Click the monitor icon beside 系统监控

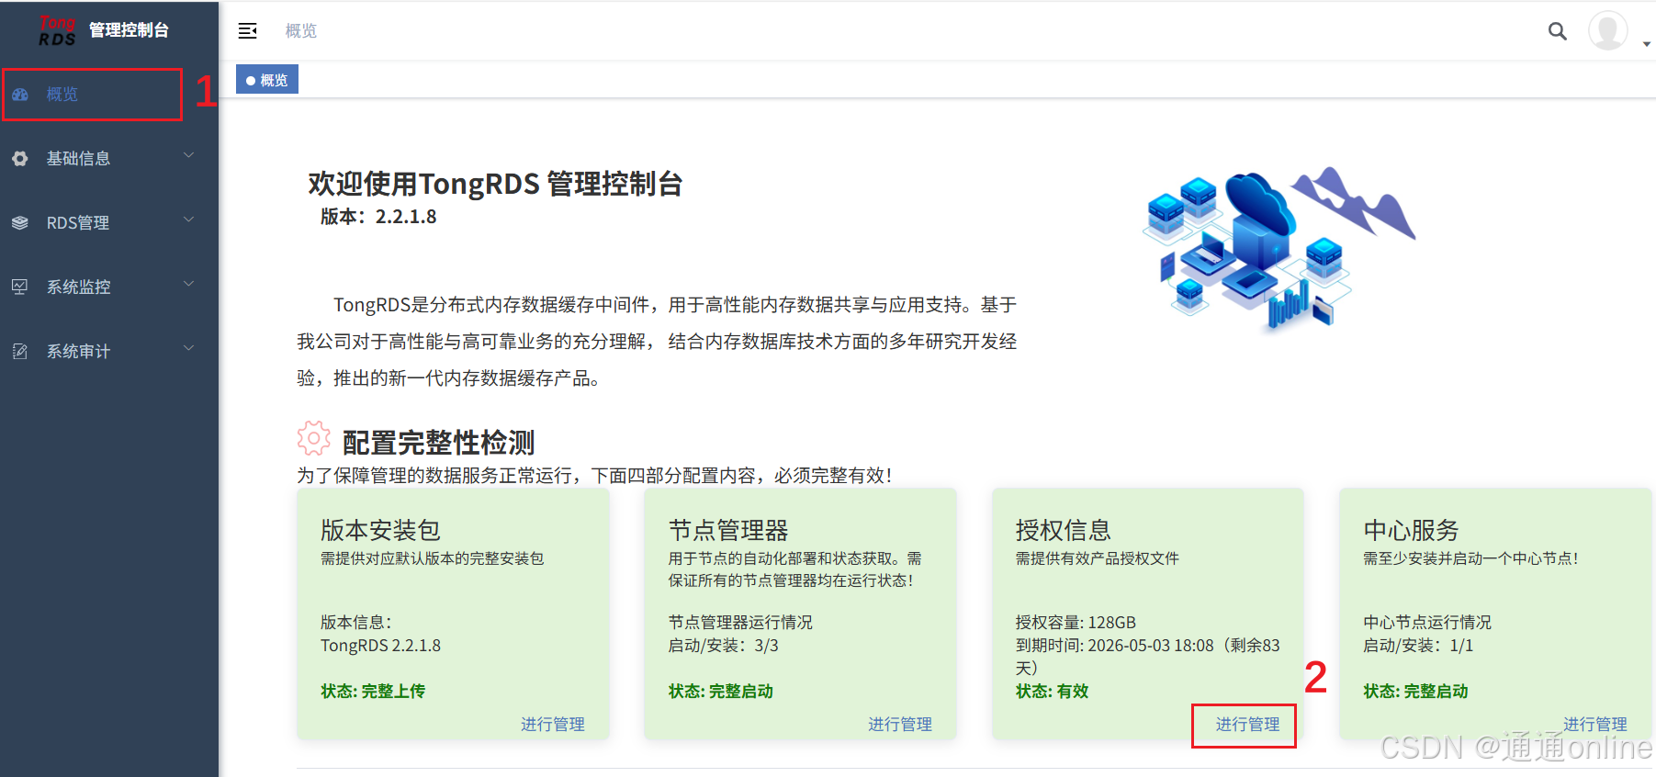(x=20, y=287)
